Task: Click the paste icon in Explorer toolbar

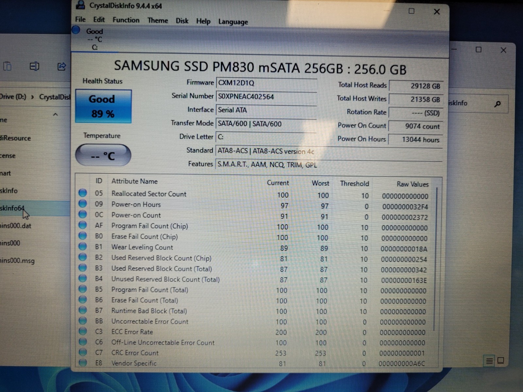Action: (x=7, y=66)
